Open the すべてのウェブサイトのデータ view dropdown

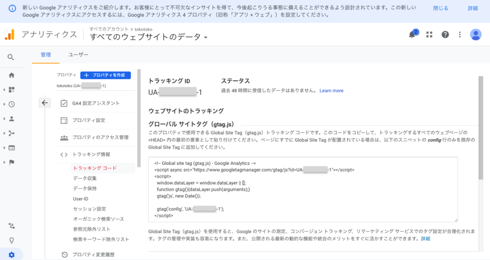coord(148,37)
